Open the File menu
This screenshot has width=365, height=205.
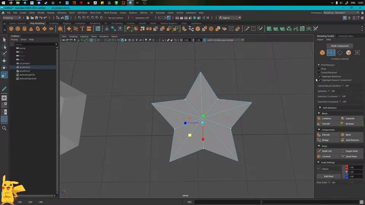[9, 13]
